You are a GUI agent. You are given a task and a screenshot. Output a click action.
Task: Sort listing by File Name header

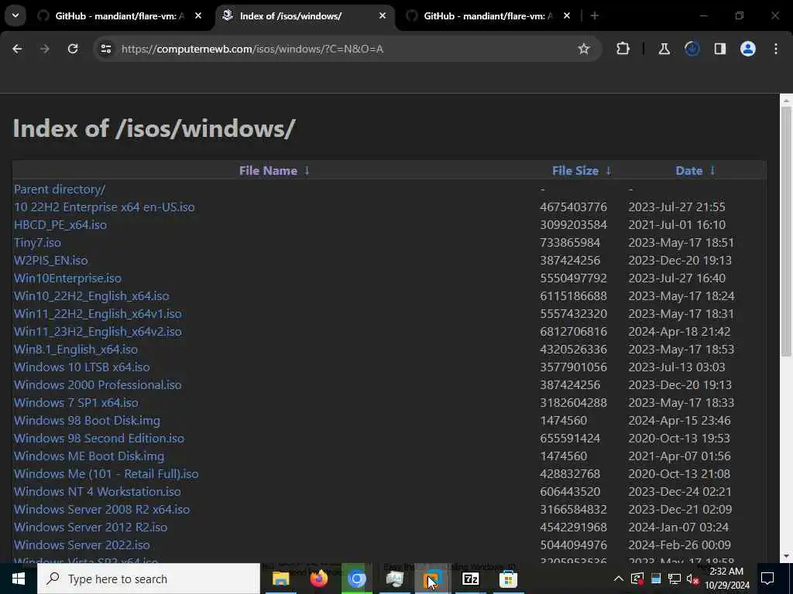268,171
